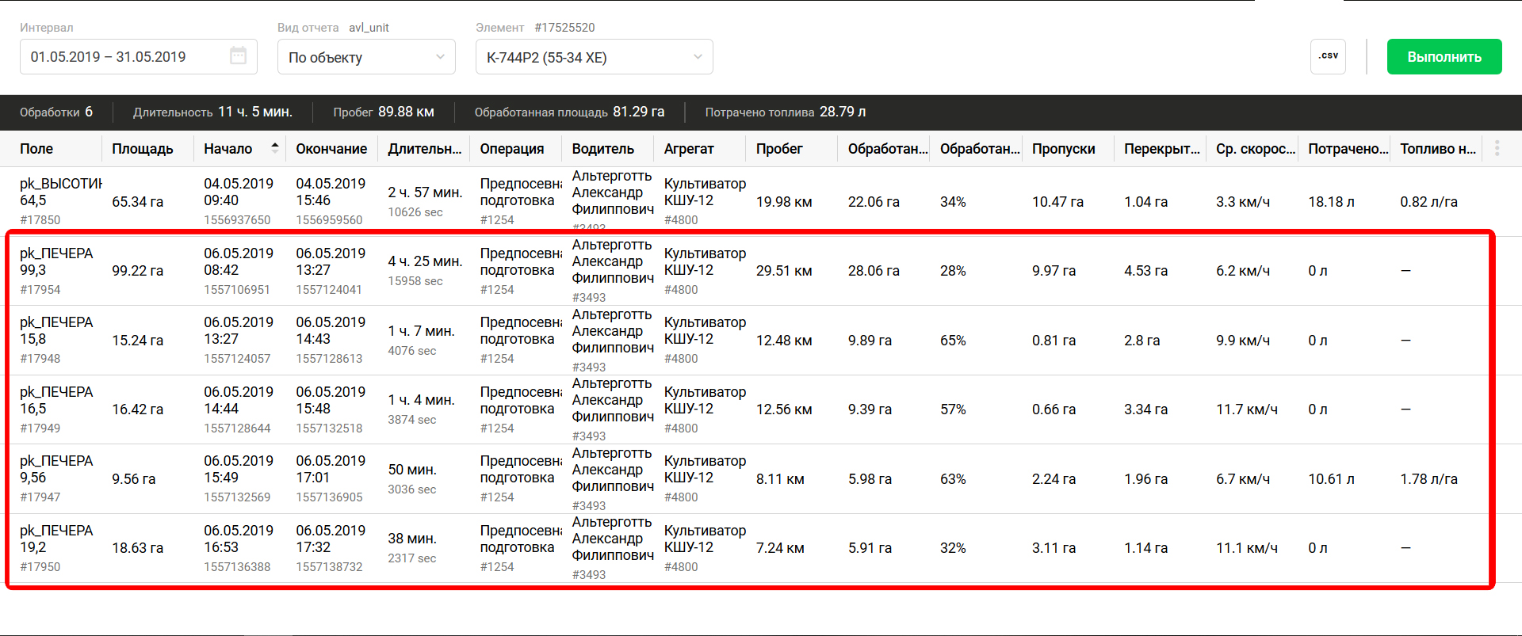Open the pk_ПЕЧЕРА 9,56 field entry
This screenshot has height=636, width=1522.
pyautogui.click(x=56, y=470)
